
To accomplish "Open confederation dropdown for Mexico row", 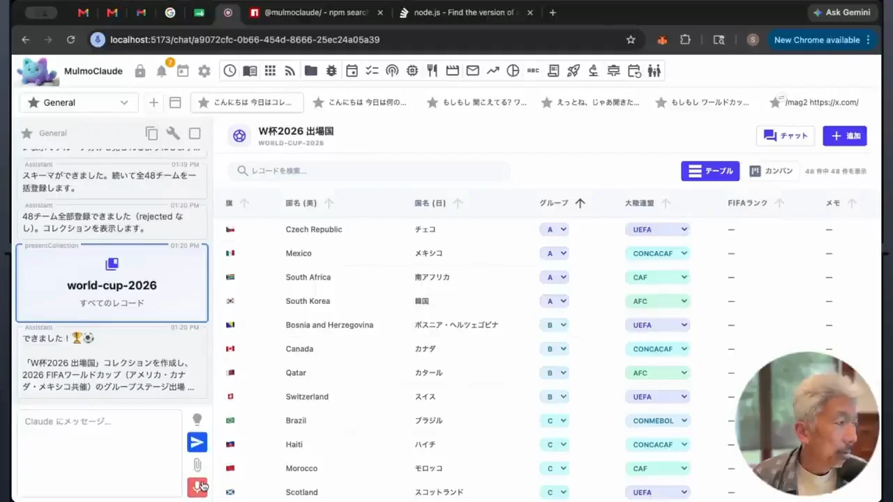I will (x=657, y=253).
